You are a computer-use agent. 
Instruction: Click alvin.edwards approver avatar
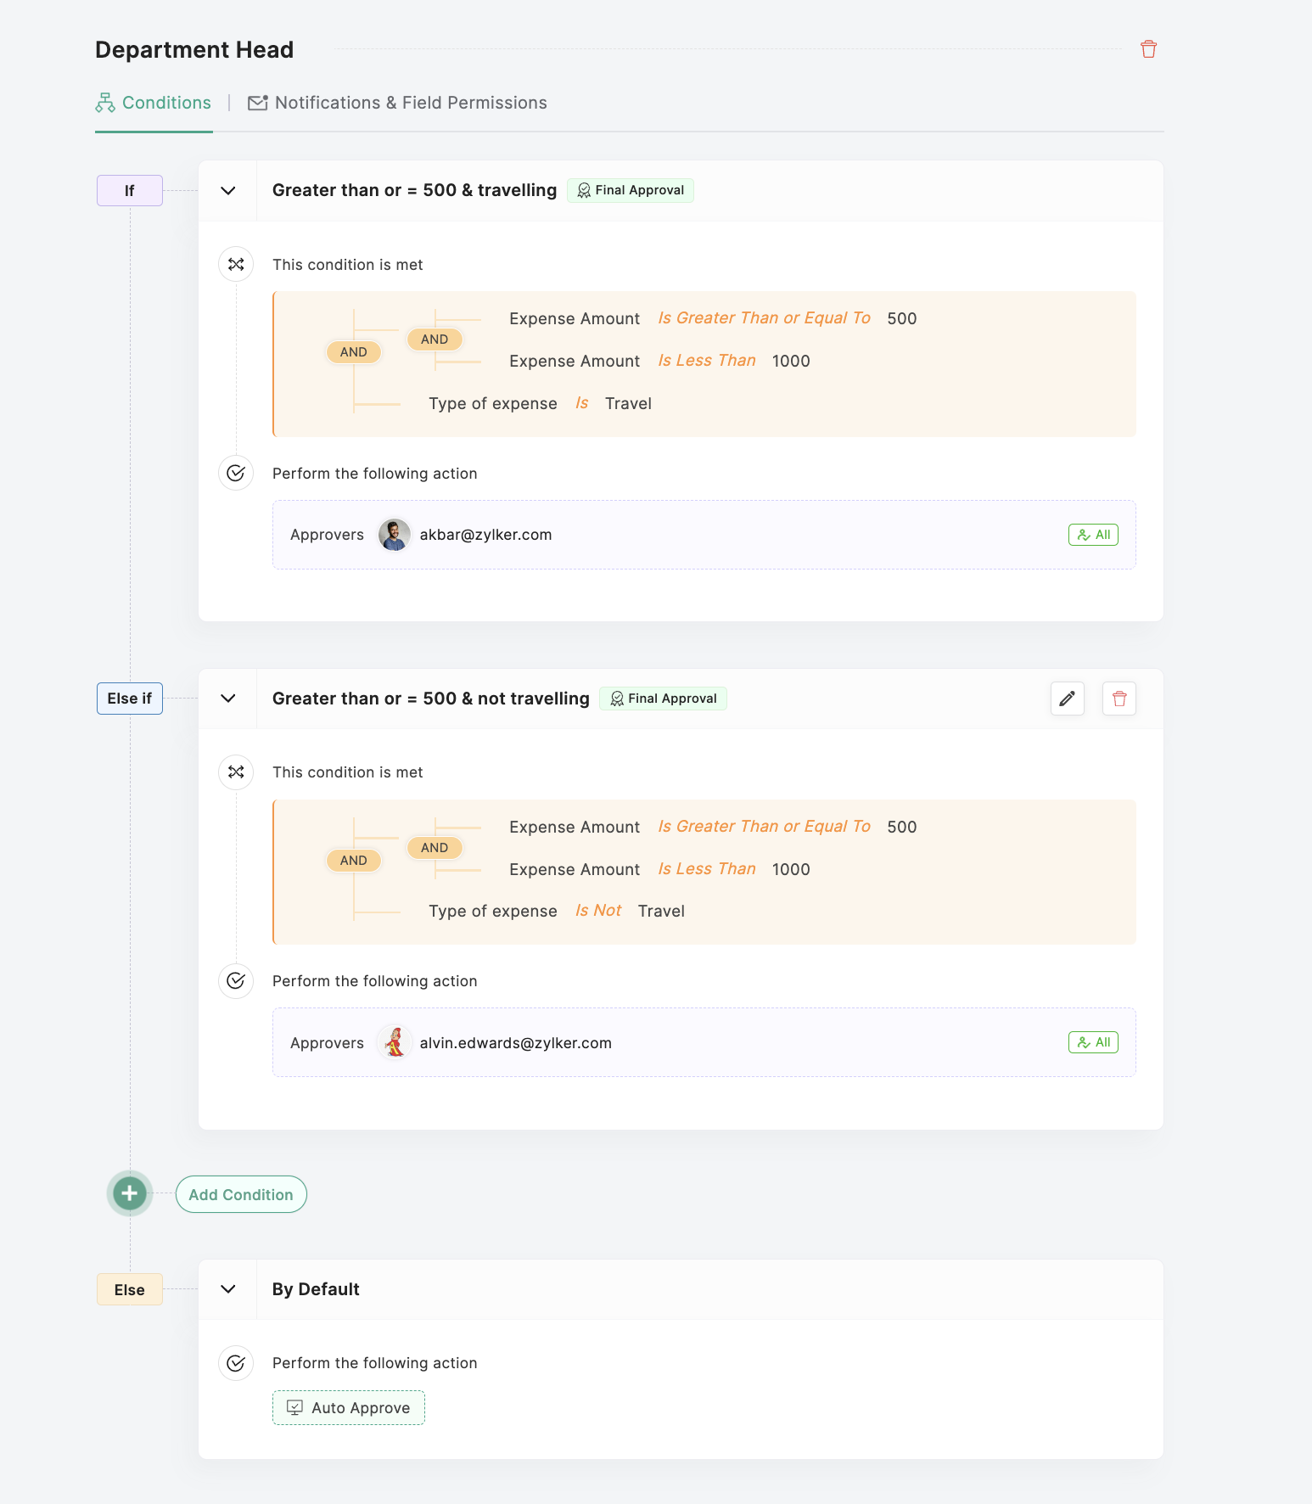pos(394,1042)
